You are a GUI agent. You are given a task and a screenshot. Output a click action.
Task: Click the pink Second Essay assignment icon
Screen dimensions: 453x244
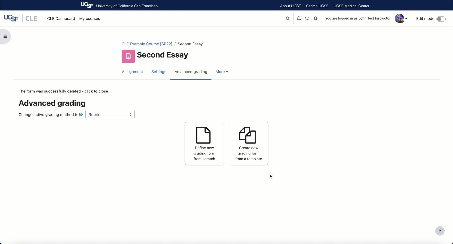(x=128, y=56)
